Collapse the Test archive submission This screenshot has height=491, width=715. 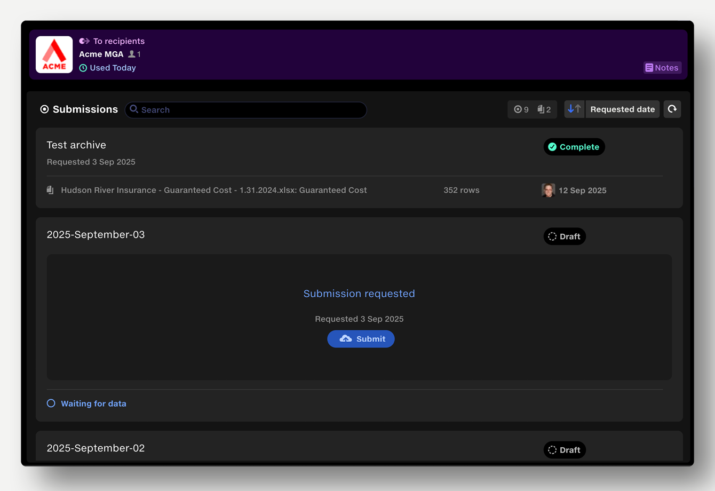pos(76,145)
